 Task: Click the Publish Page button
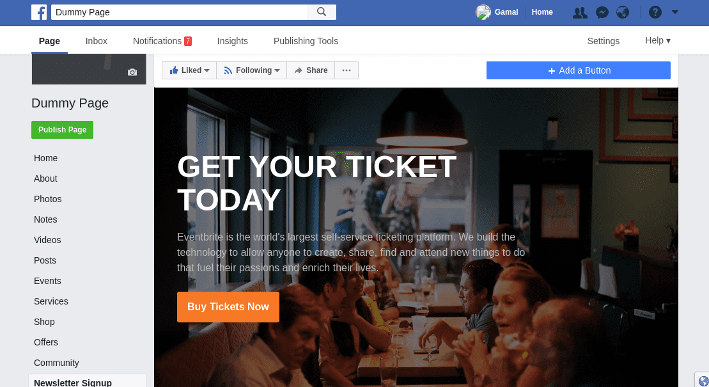[63, 130]
